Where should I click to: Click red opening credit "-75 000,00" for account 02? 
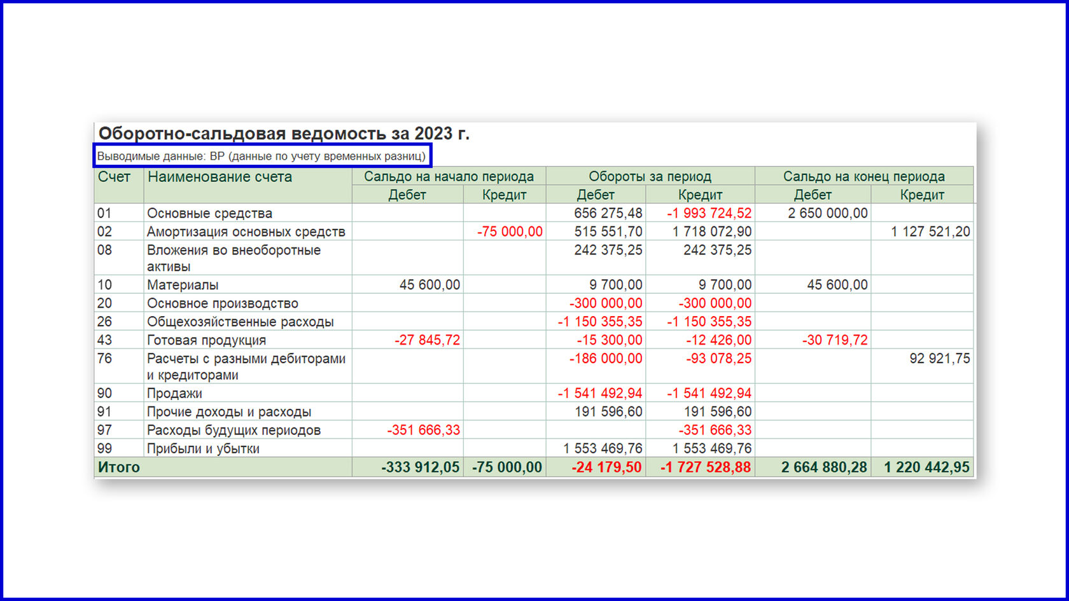pos(510,231)
